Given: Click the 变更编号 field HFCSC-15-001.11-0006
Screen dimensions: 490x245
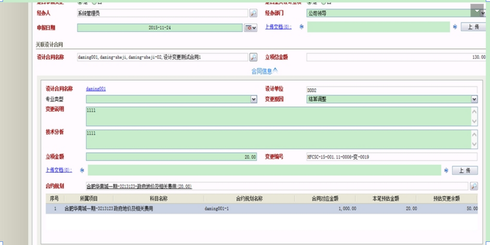Looking at the screenshot, I should tap(392, 157).
